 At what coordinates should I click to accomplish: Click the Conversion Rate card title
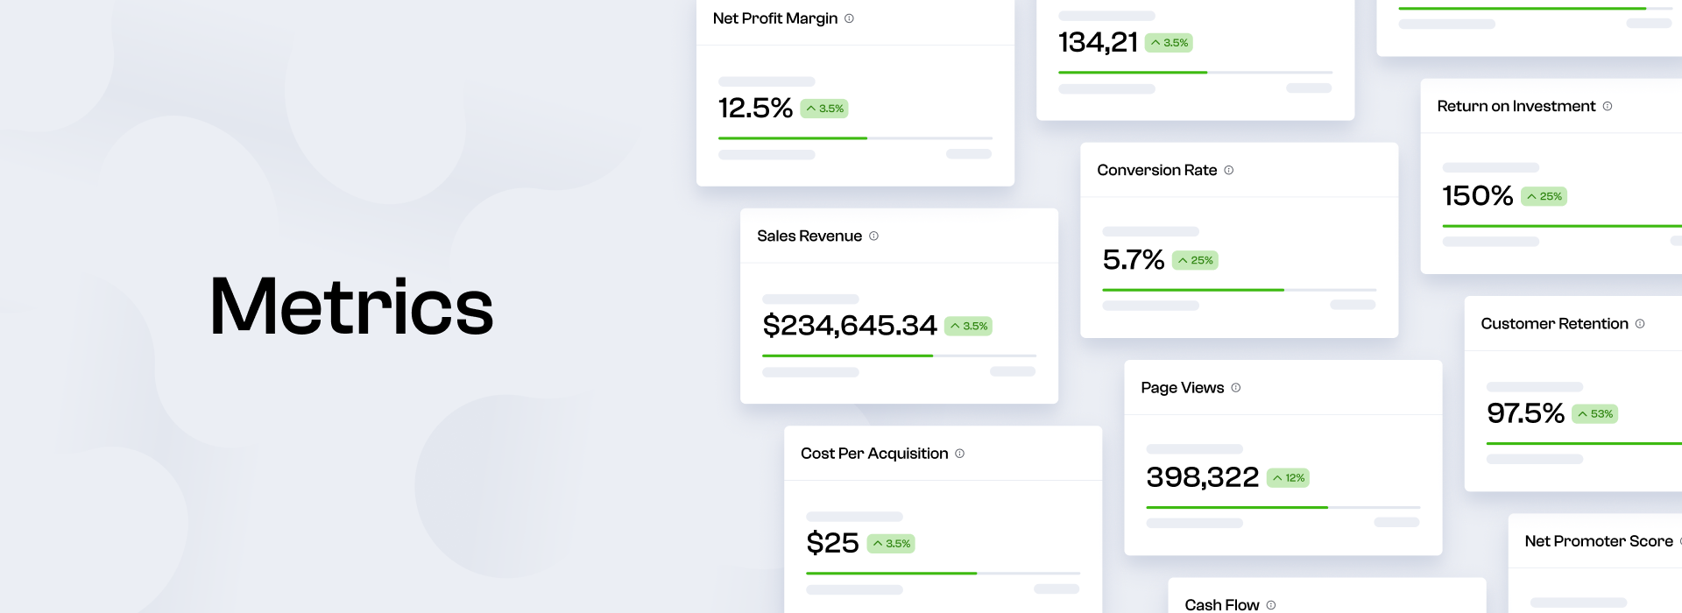tap(1157, 170)
